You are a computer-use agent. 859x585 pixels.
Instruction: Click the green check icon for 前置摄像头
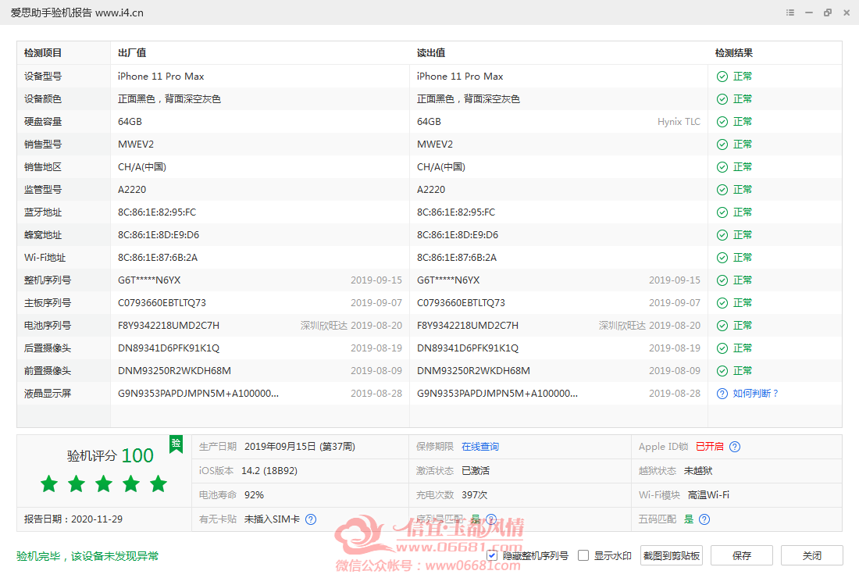click(x=722, y=371)
